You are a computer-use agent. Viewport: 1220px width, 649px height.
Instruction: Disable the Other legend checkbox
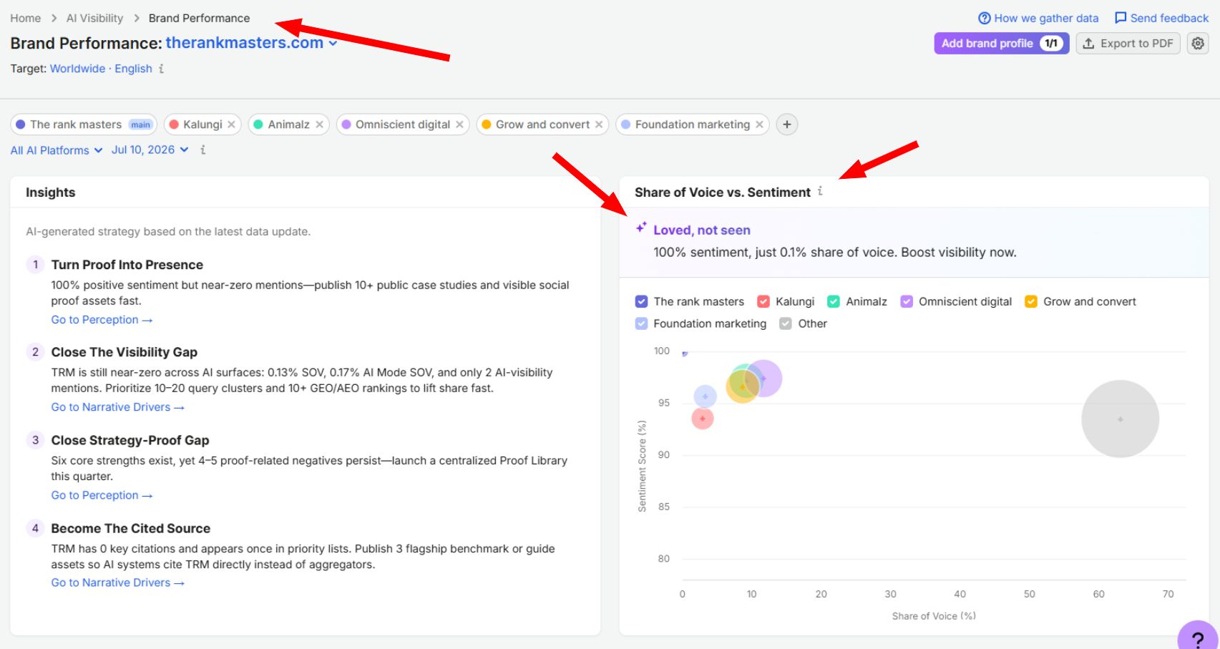pos(786,323)
